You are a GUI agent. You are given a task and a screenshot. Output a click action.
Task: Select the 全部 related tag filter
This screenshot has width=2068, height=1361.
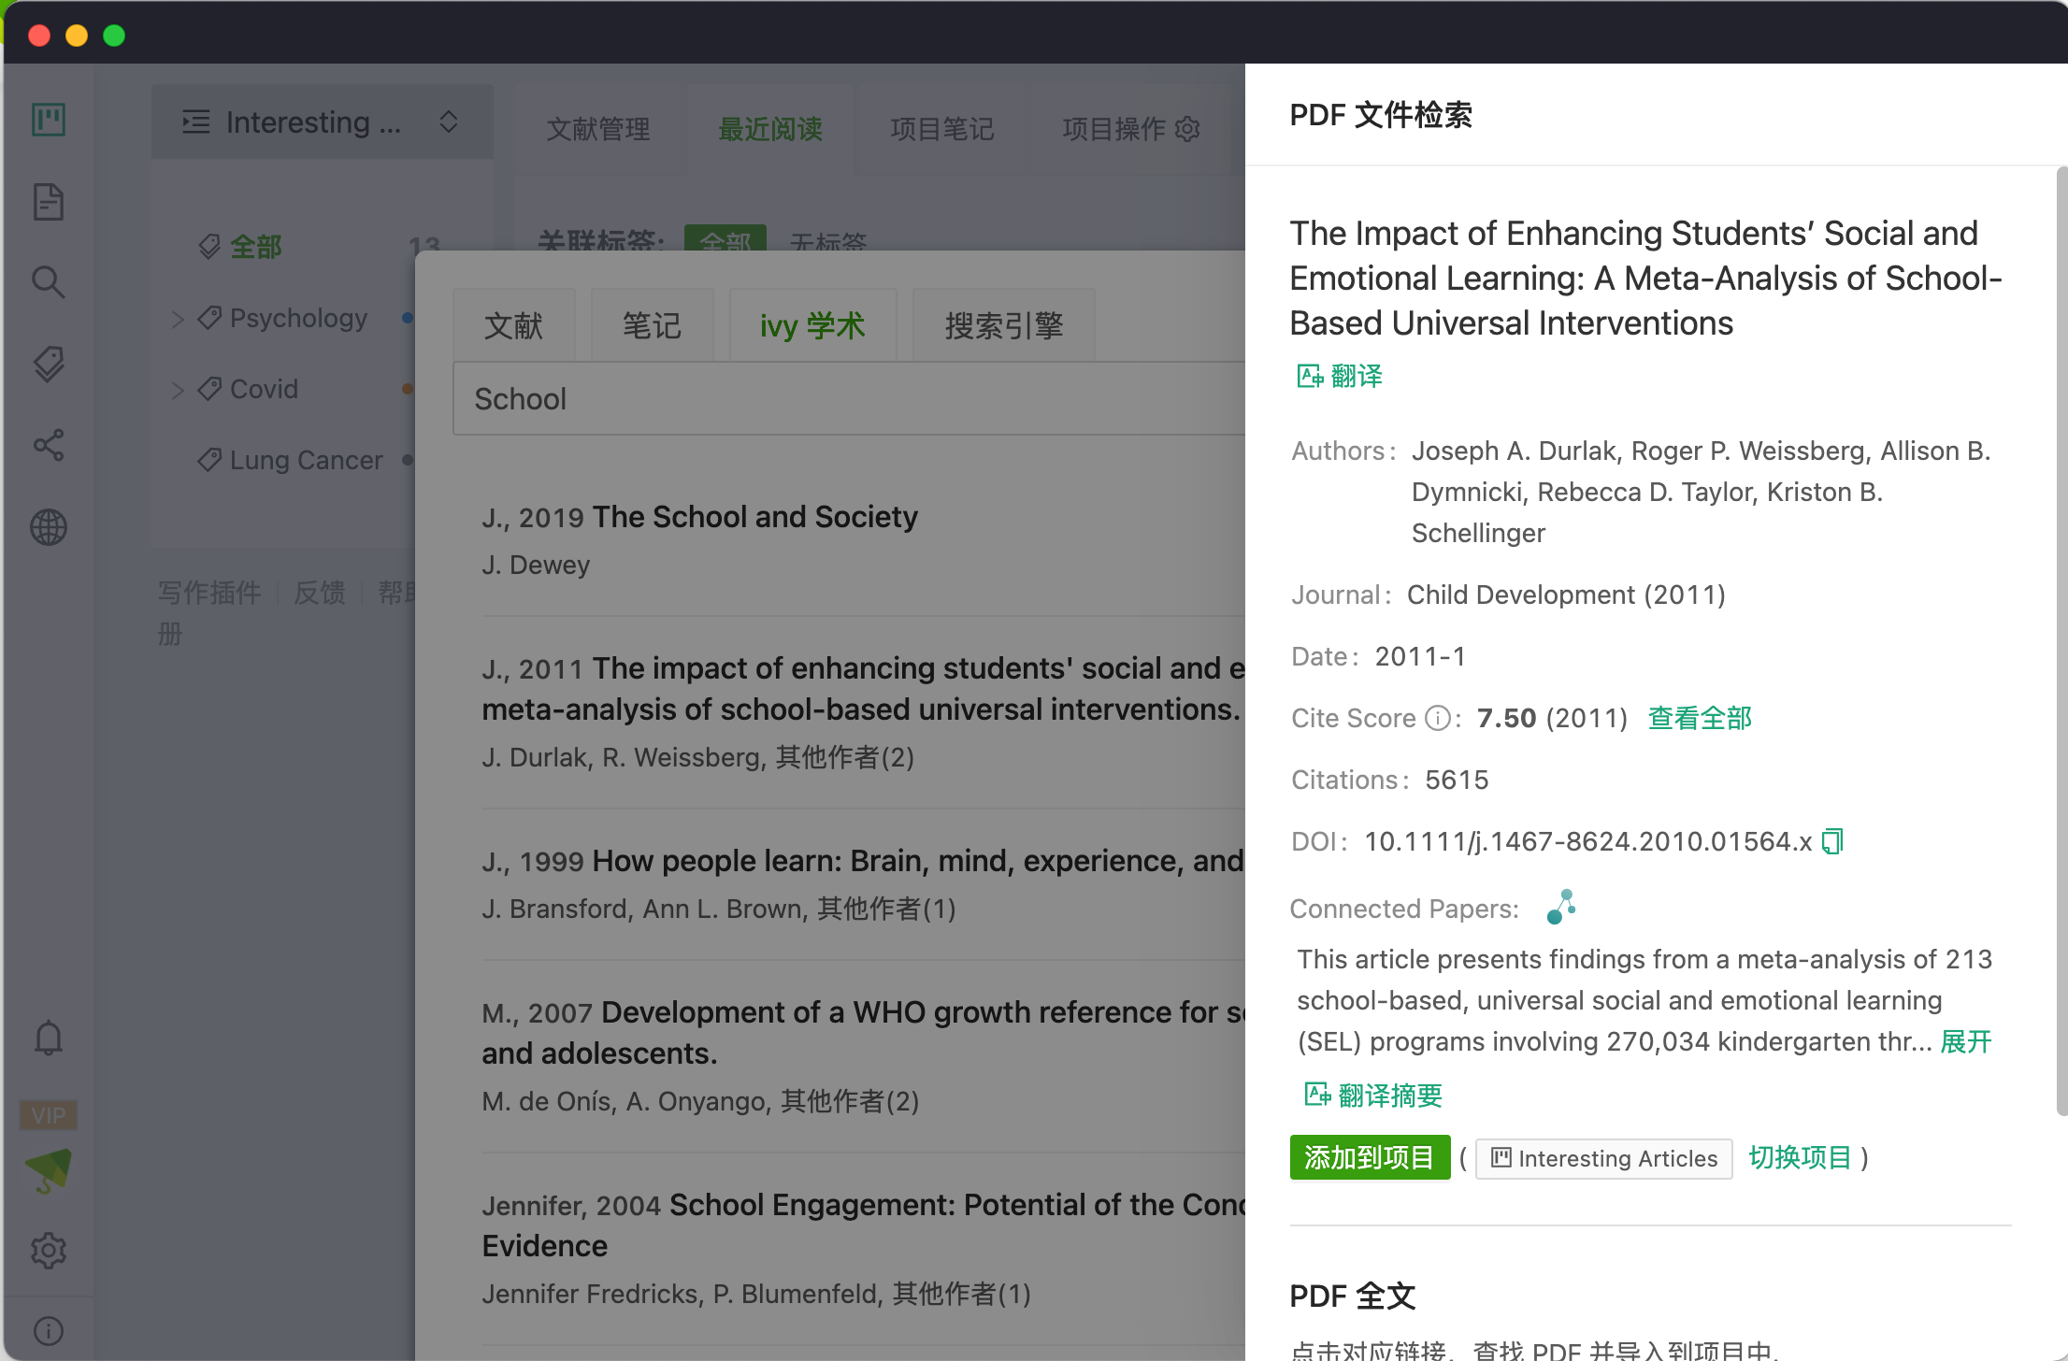(x=725, y=238)
